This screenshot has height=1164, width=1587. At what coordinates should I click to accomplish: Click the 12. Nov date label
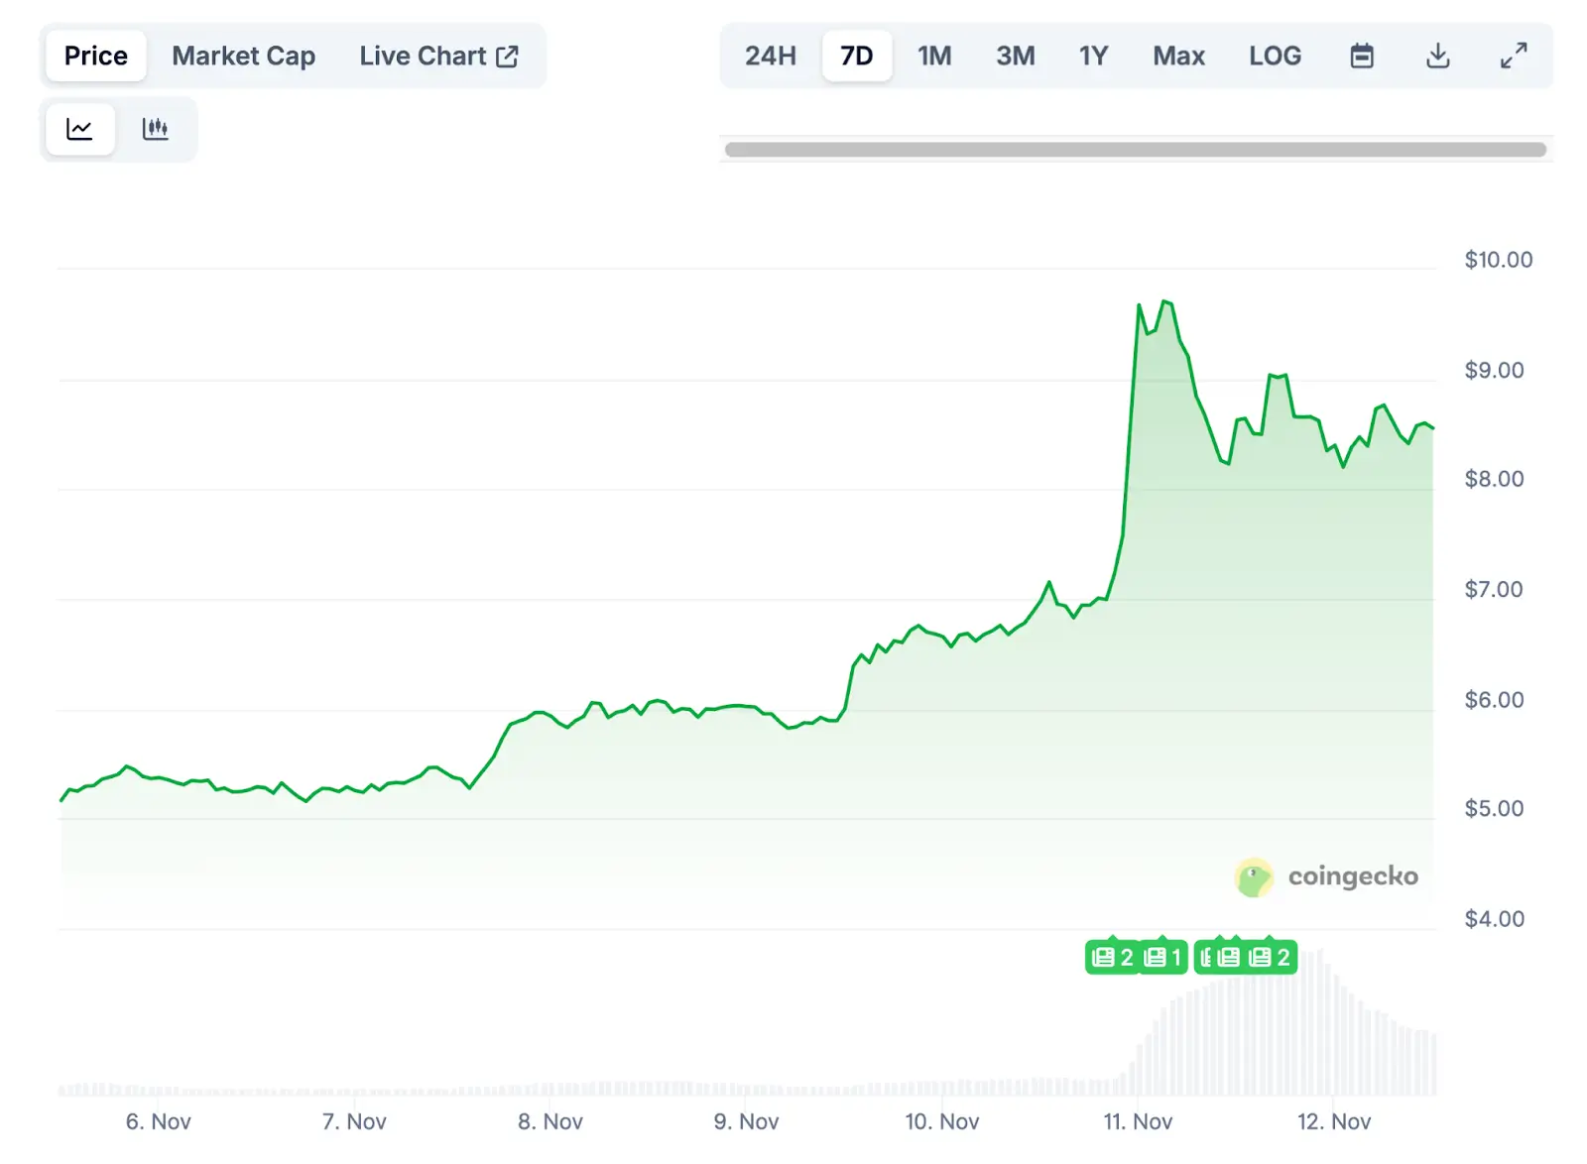pos(1334,1121)
